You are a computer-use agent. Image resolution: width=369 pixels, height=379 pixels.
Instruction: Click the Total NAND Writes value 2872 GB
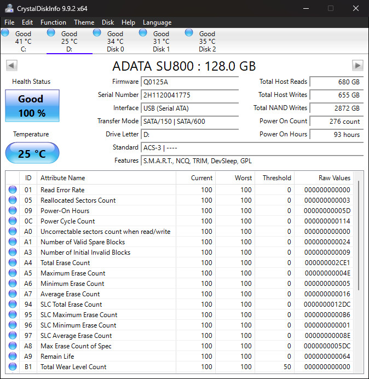337,108
